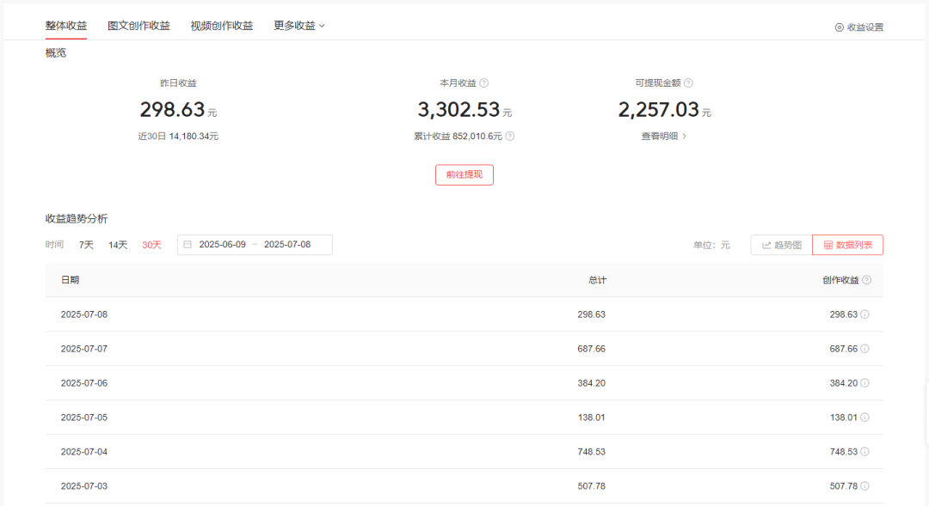The image size is (929, 506).
Task: Click calendar icon in date range field
Action: pos(188,245)
